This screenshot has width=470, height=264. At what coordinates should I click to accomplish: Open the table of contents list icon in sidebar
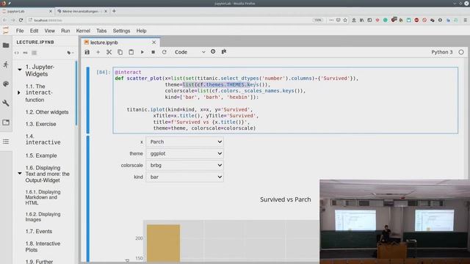coord(6,142)
